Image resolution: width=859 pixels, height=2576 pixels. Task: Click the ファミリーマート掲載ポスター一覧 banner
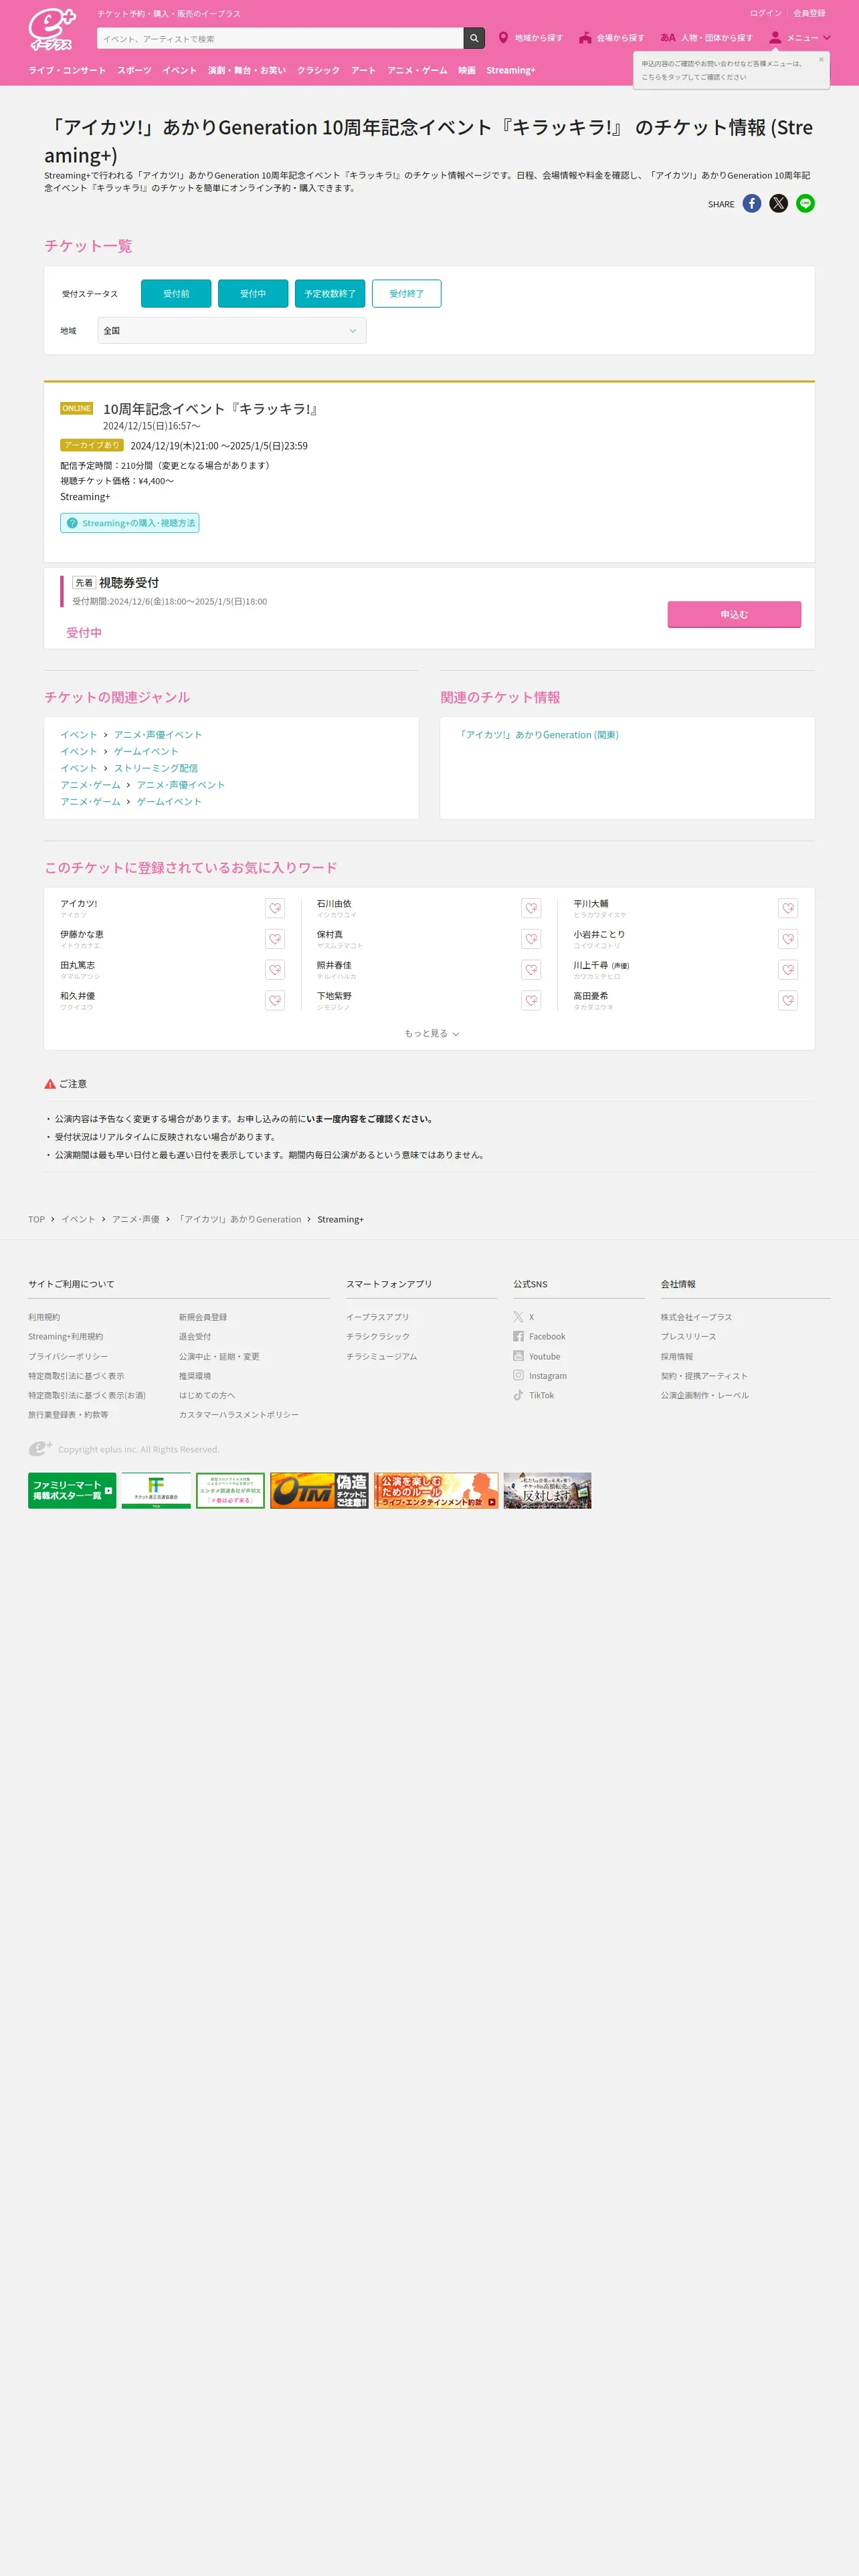point(72,1491)
